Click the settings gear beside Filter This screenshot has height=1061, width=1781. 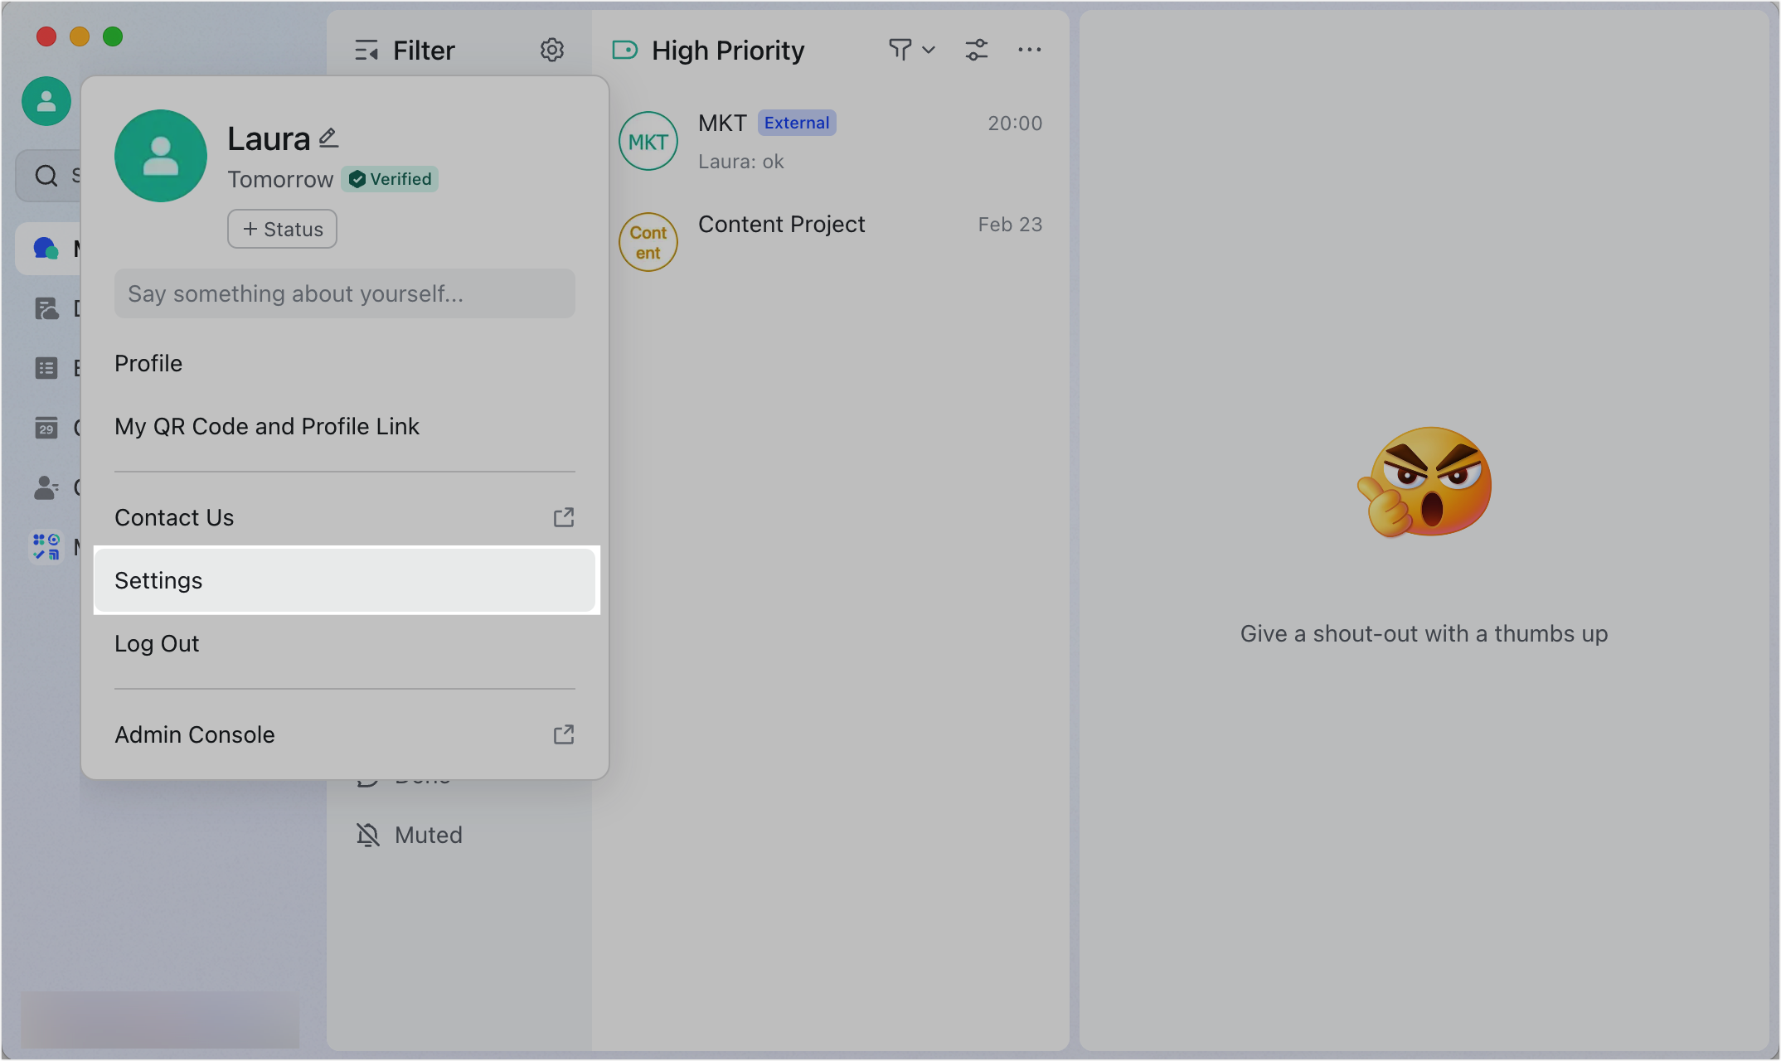(x=552, y=50)
